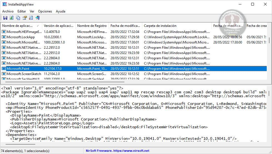The image size is (272, 154).
Task: Click version cell 1.0.40978.0
Action: [x=52, y=32]
